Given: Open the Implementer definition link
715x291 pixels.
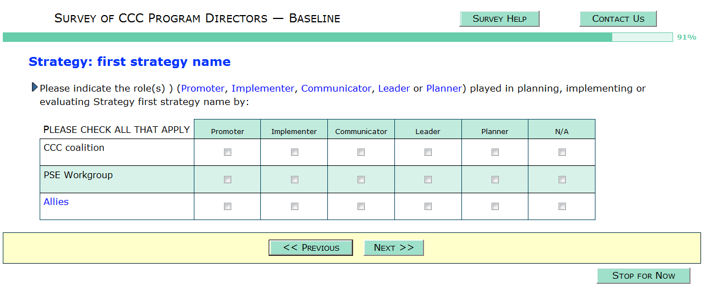Looking at the screenshot, I should [263, 88].
